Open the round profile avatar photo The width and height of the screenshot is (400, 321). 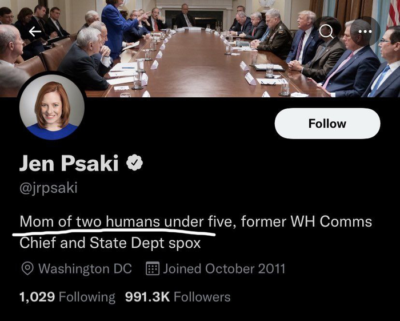tap(52, 107)
